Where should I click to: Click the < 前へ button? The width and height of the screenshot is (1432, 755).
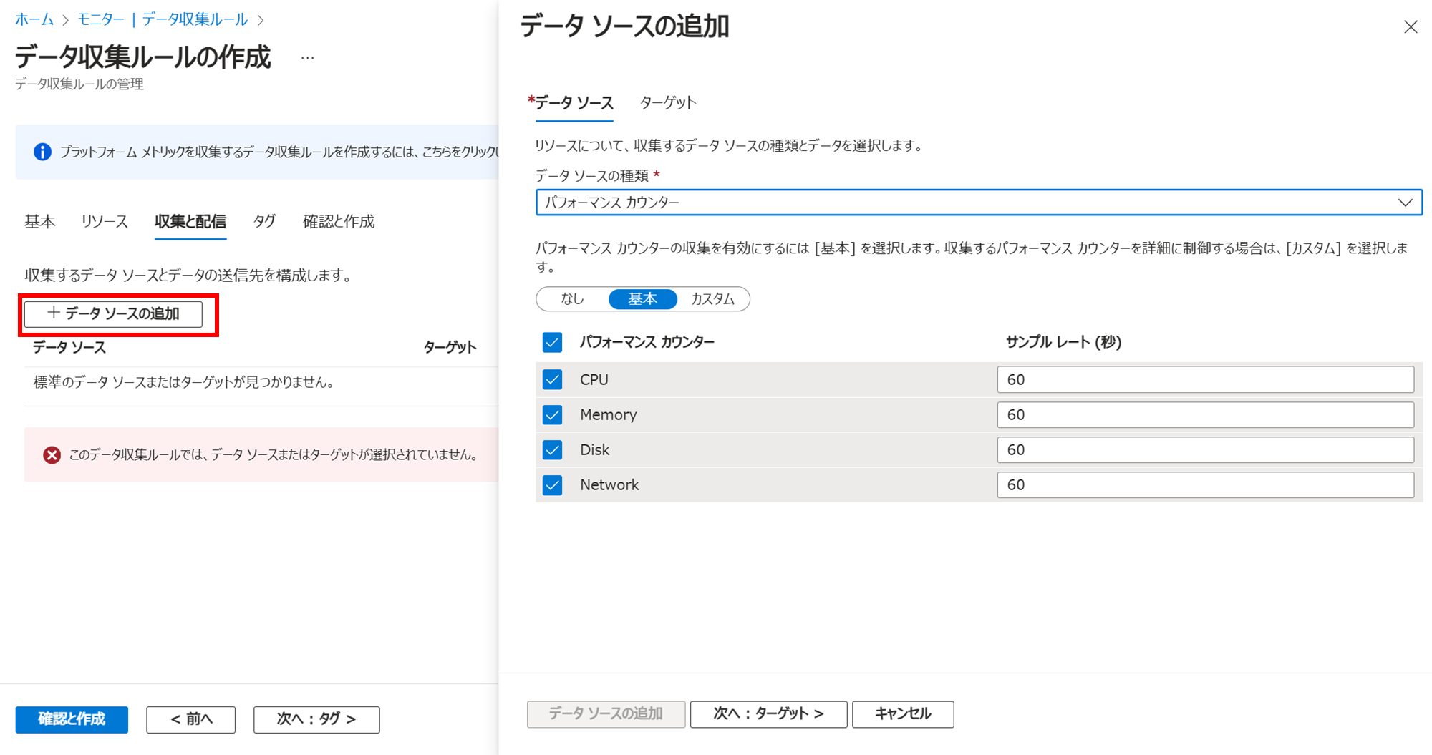tap(191, 719)
